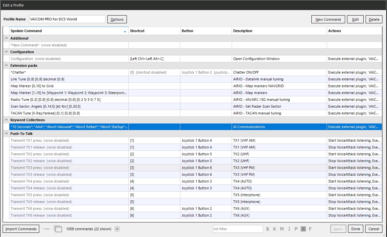387x237 pixels.
Task: Sort by Description column header
Action: point(279,31)
